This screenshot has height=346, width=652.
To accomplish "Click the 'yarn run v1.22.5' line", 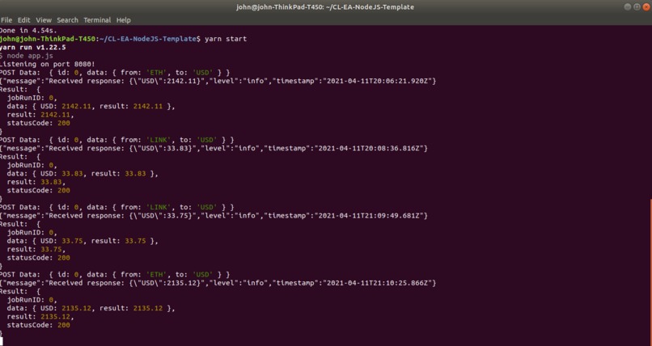I will tap(33, 47).
